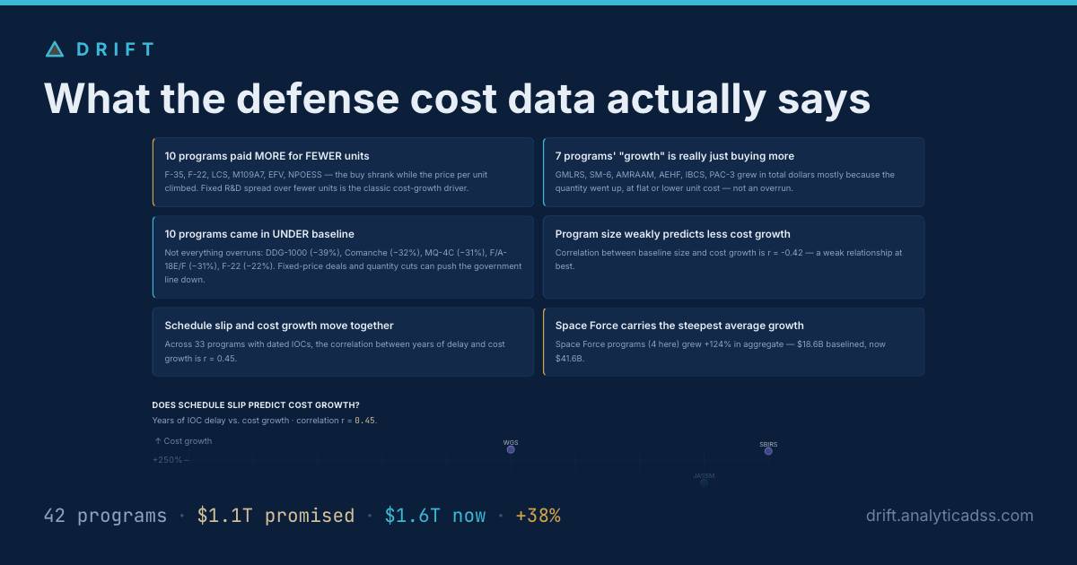The height and width of the screenshot is (565, 1077).
Task: Click the '42 programs' footer stat
Action: point(105,516)
